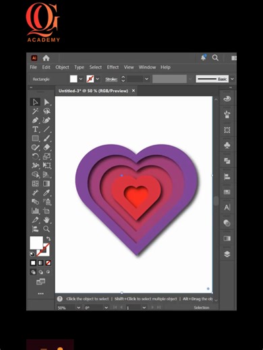Open the Character panel icon
Image resolution: width=263 pixels, height=350 pixels.
(x=227, y=207)
